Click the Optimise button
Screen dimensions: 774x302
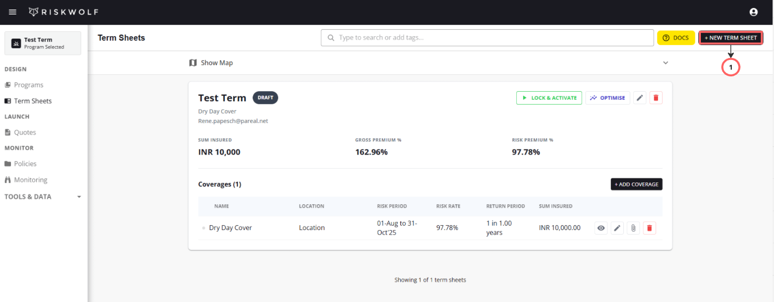607,98
